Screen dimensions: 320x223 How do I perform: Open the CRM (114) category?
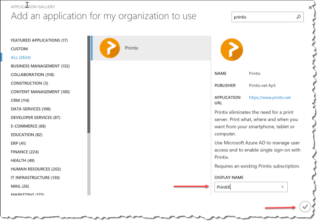[x=20, y=100]
